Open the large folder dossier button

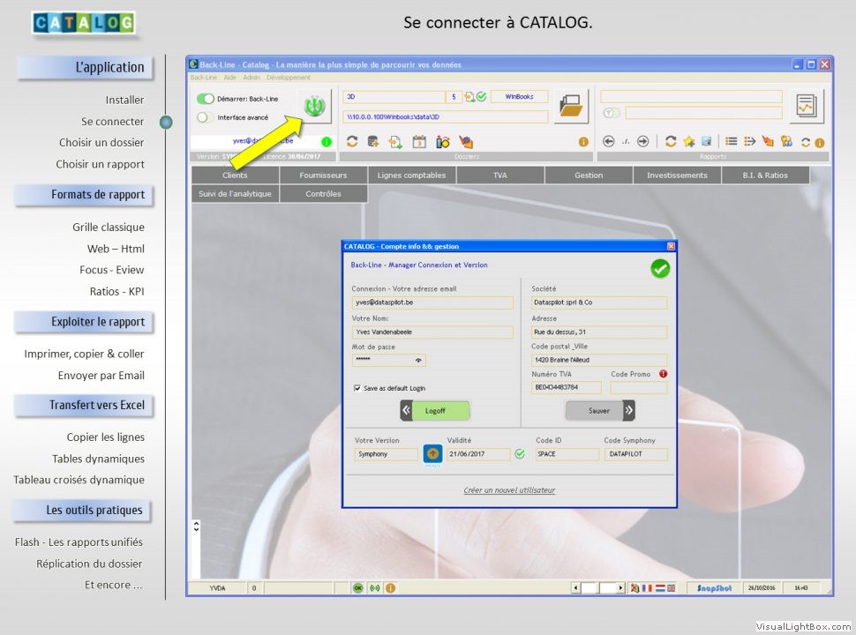pos(571,106)
